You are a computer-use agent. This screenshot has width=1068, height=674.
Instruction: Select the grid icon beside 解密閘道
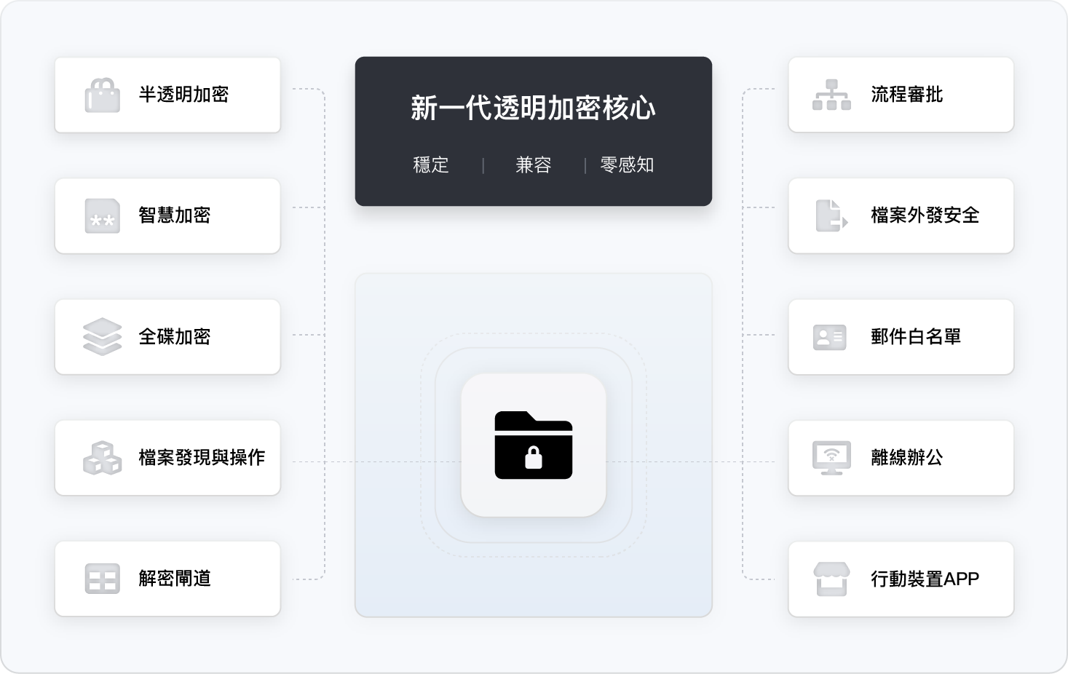click(x=103, y=579)
